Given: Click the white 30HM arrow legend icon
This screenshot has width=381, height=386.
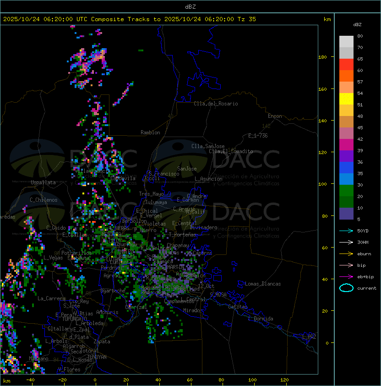Looking at the screenshot, I should click(x=346, y=243).
